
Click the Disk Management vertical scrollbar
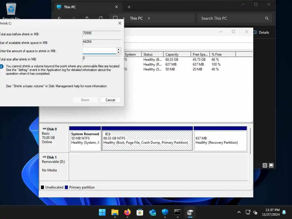click(x=250, y=141)
